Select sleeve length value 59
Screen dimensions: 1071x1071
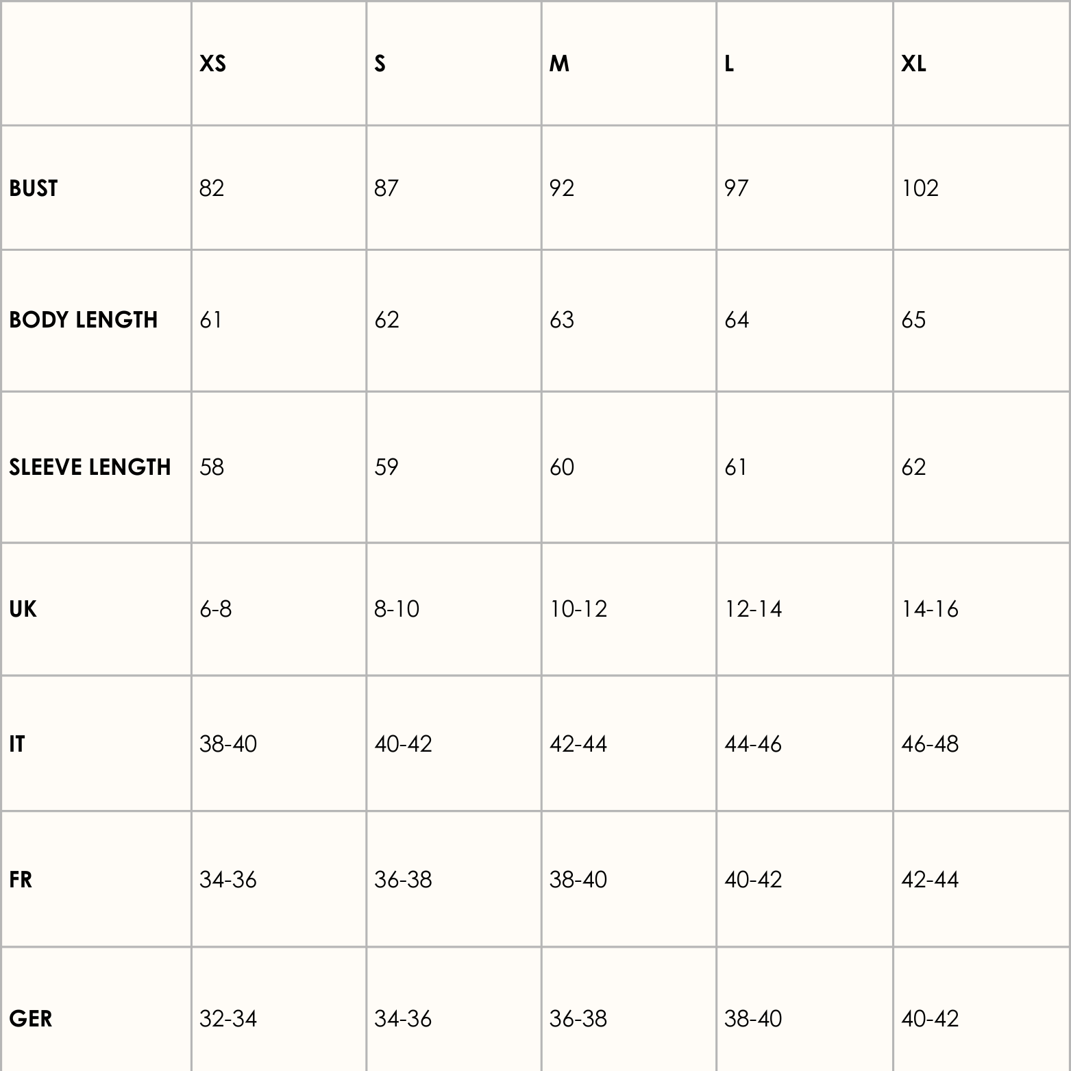coord(386,467)
